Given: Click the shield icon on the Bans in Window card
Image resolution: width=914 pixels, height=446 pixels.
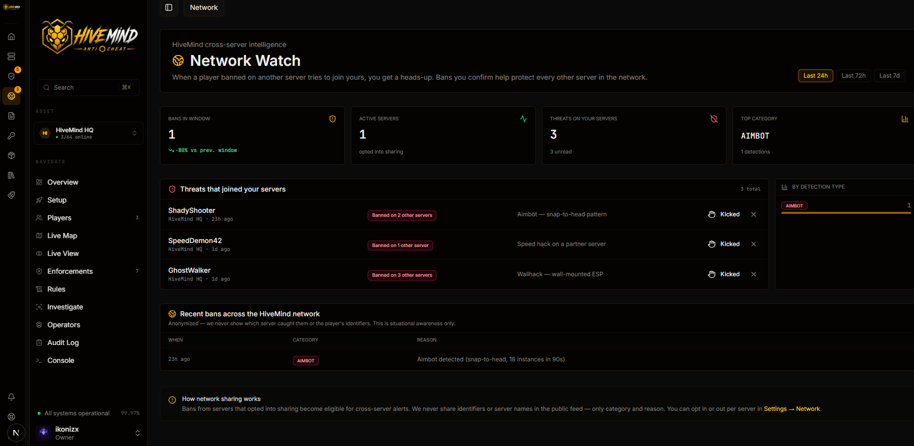Looking at the screenshot, I should (x=333, y=119).
